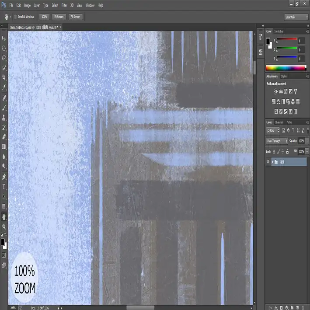The width and height of the screenshot is (310, 310).
Task: Open the Pass Through blend mode dropdown
Action: tap(277, 141)
